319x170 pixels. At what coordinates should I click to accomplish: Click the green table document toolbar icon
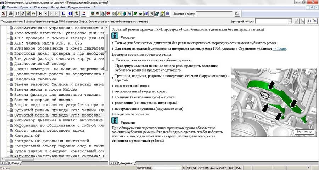pyautogui.click(x=92, y=13)
